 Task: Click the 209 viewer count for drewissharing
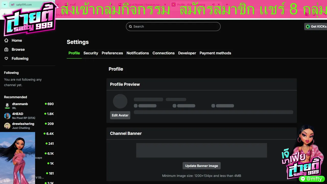point(49,124)
